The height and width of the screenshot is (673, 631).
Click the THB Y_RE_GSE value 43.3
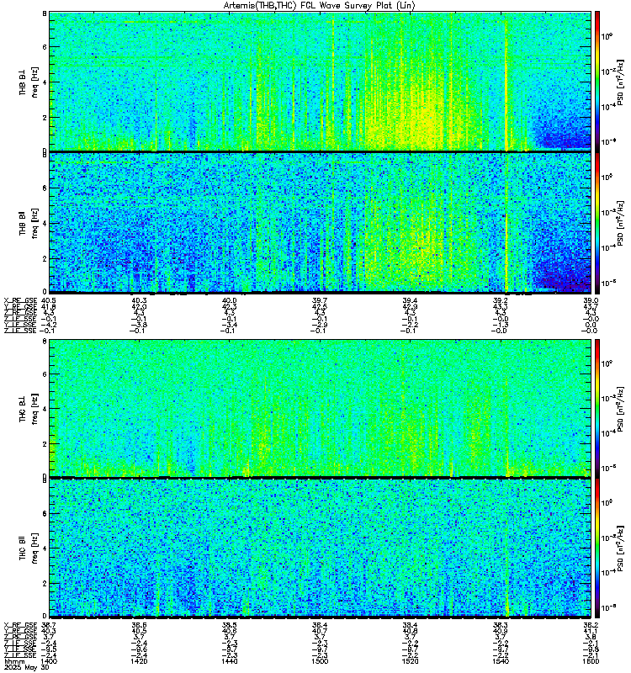[x=500, y=307]
